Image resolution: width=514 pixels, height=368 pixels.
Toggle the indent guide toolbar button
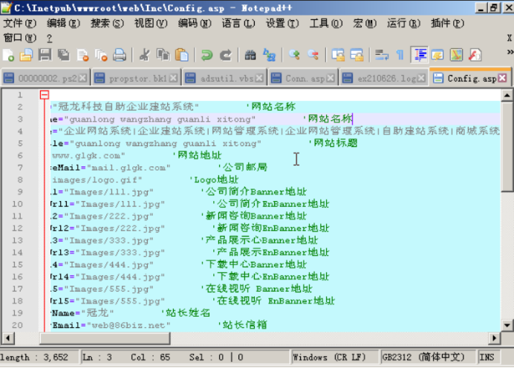(420, 55)
